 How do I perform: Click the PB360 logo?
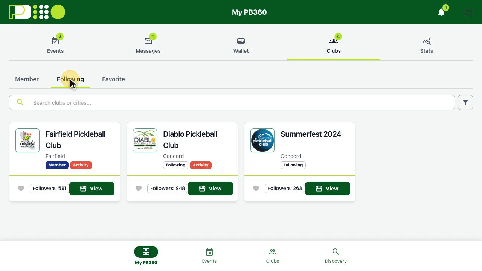[37, 12]
